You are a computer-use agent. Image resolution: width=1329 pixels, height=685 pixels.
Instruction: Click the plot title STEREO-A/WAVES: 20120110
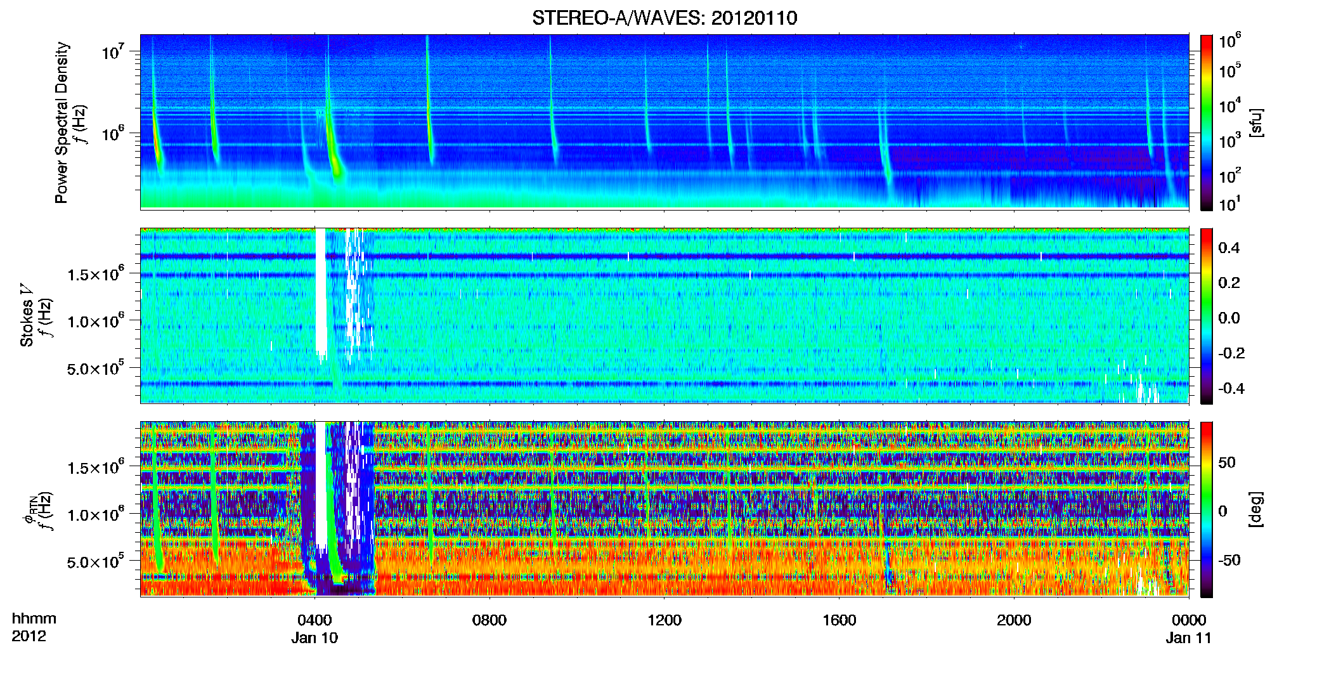tap(664, 18)
